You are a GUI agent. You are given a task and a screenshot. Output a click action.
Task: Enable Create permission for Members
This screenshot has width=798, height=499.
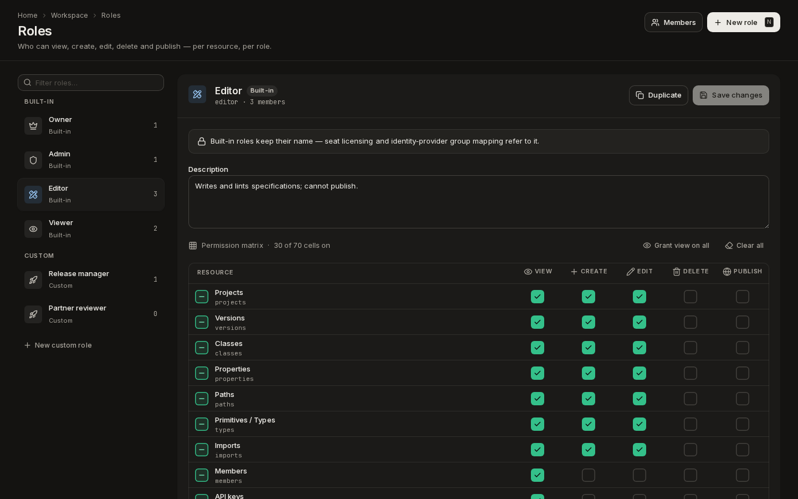point(589,475)
